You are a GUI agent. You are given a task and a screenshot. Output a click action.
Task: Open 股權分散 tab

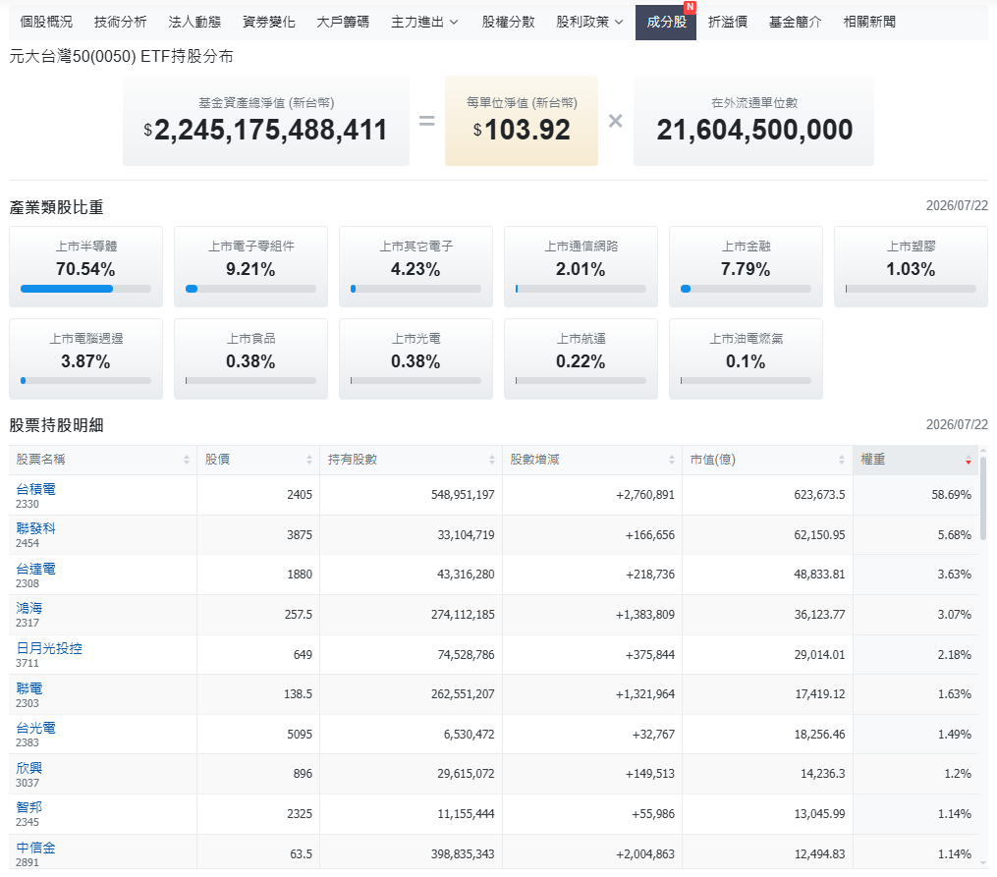click(x=508, y=22)
